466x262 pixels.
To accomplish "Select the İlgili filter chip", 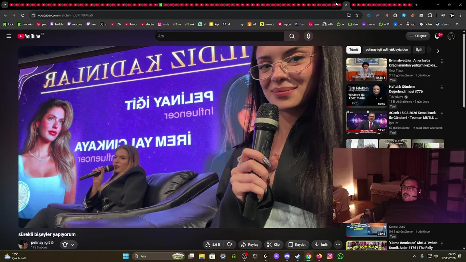I will pos(419,49).
